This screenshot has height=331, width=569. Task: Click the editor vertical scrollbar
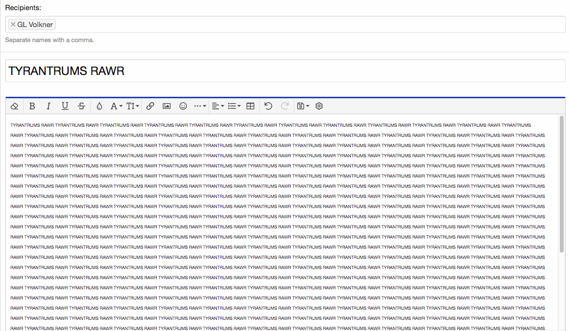[x=562, y=184]
